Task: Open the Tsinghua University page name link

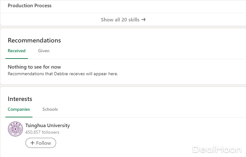Action: click(48, 125)
